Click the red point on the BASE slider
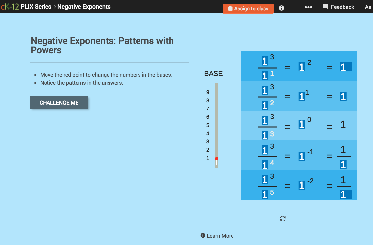This screenshot has height=245, width=373. tap(217, 158)
